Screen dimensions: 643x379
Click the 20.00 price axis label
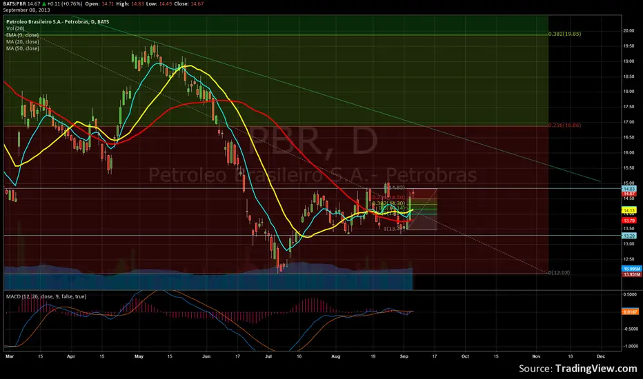pyautogui.click(x=629, y=31)
